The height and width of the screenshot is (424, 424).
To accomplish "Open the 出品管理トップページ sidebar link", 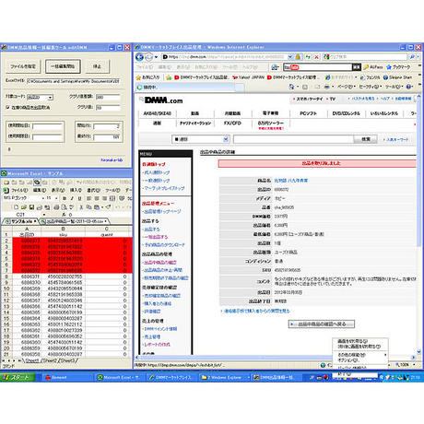I will click(162, 211).
